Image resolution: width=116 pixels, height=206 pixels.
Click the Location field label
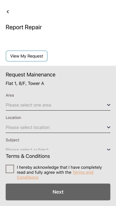[13, 118]
